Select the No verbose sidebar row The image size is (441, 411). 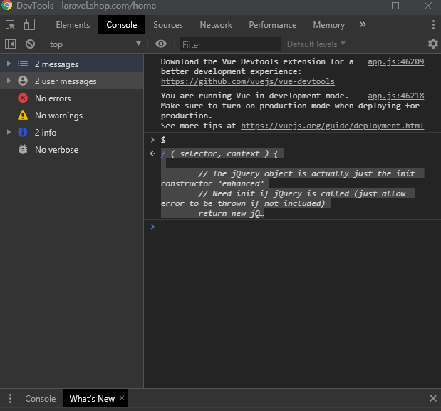[x=72, y=149]
